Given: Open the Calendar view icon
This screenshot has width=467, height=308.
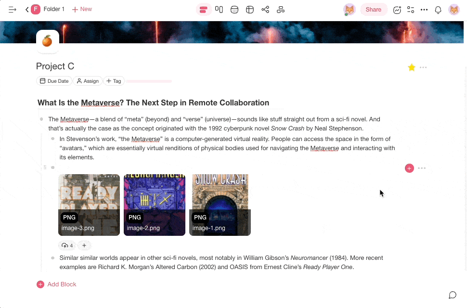Looking at the screenshot, I should tap(234, 10).
